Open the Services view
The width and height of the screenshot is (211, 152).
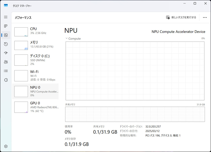click(6, 80)
